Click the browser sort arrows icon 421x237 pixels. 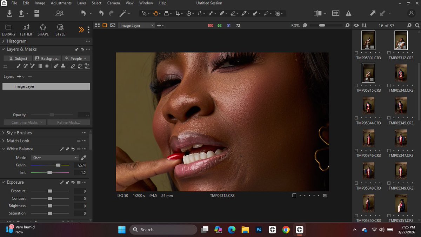364,26
